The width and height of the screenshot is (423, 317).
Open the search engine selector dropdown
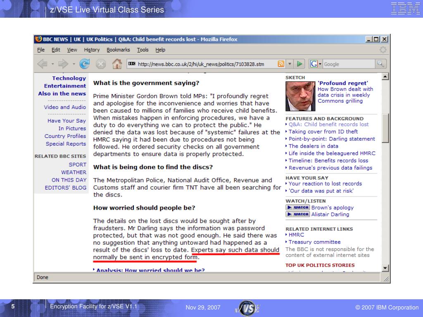coord(320,64)
